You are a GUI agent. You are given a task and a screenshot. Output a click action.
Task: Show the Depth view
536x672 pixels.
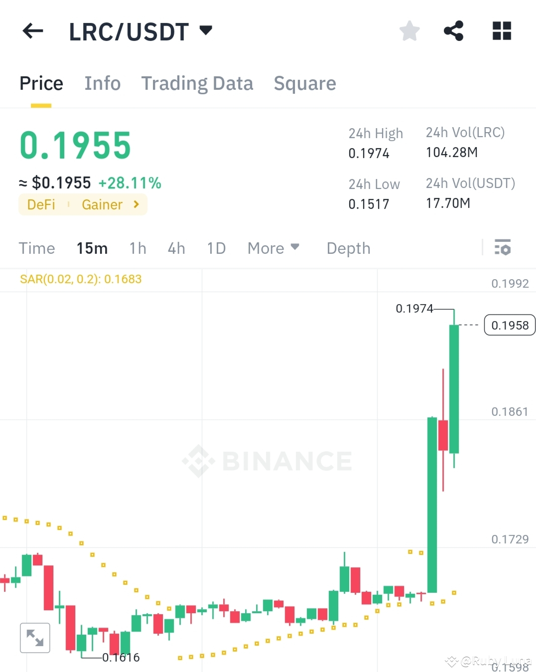pos(348,248)
